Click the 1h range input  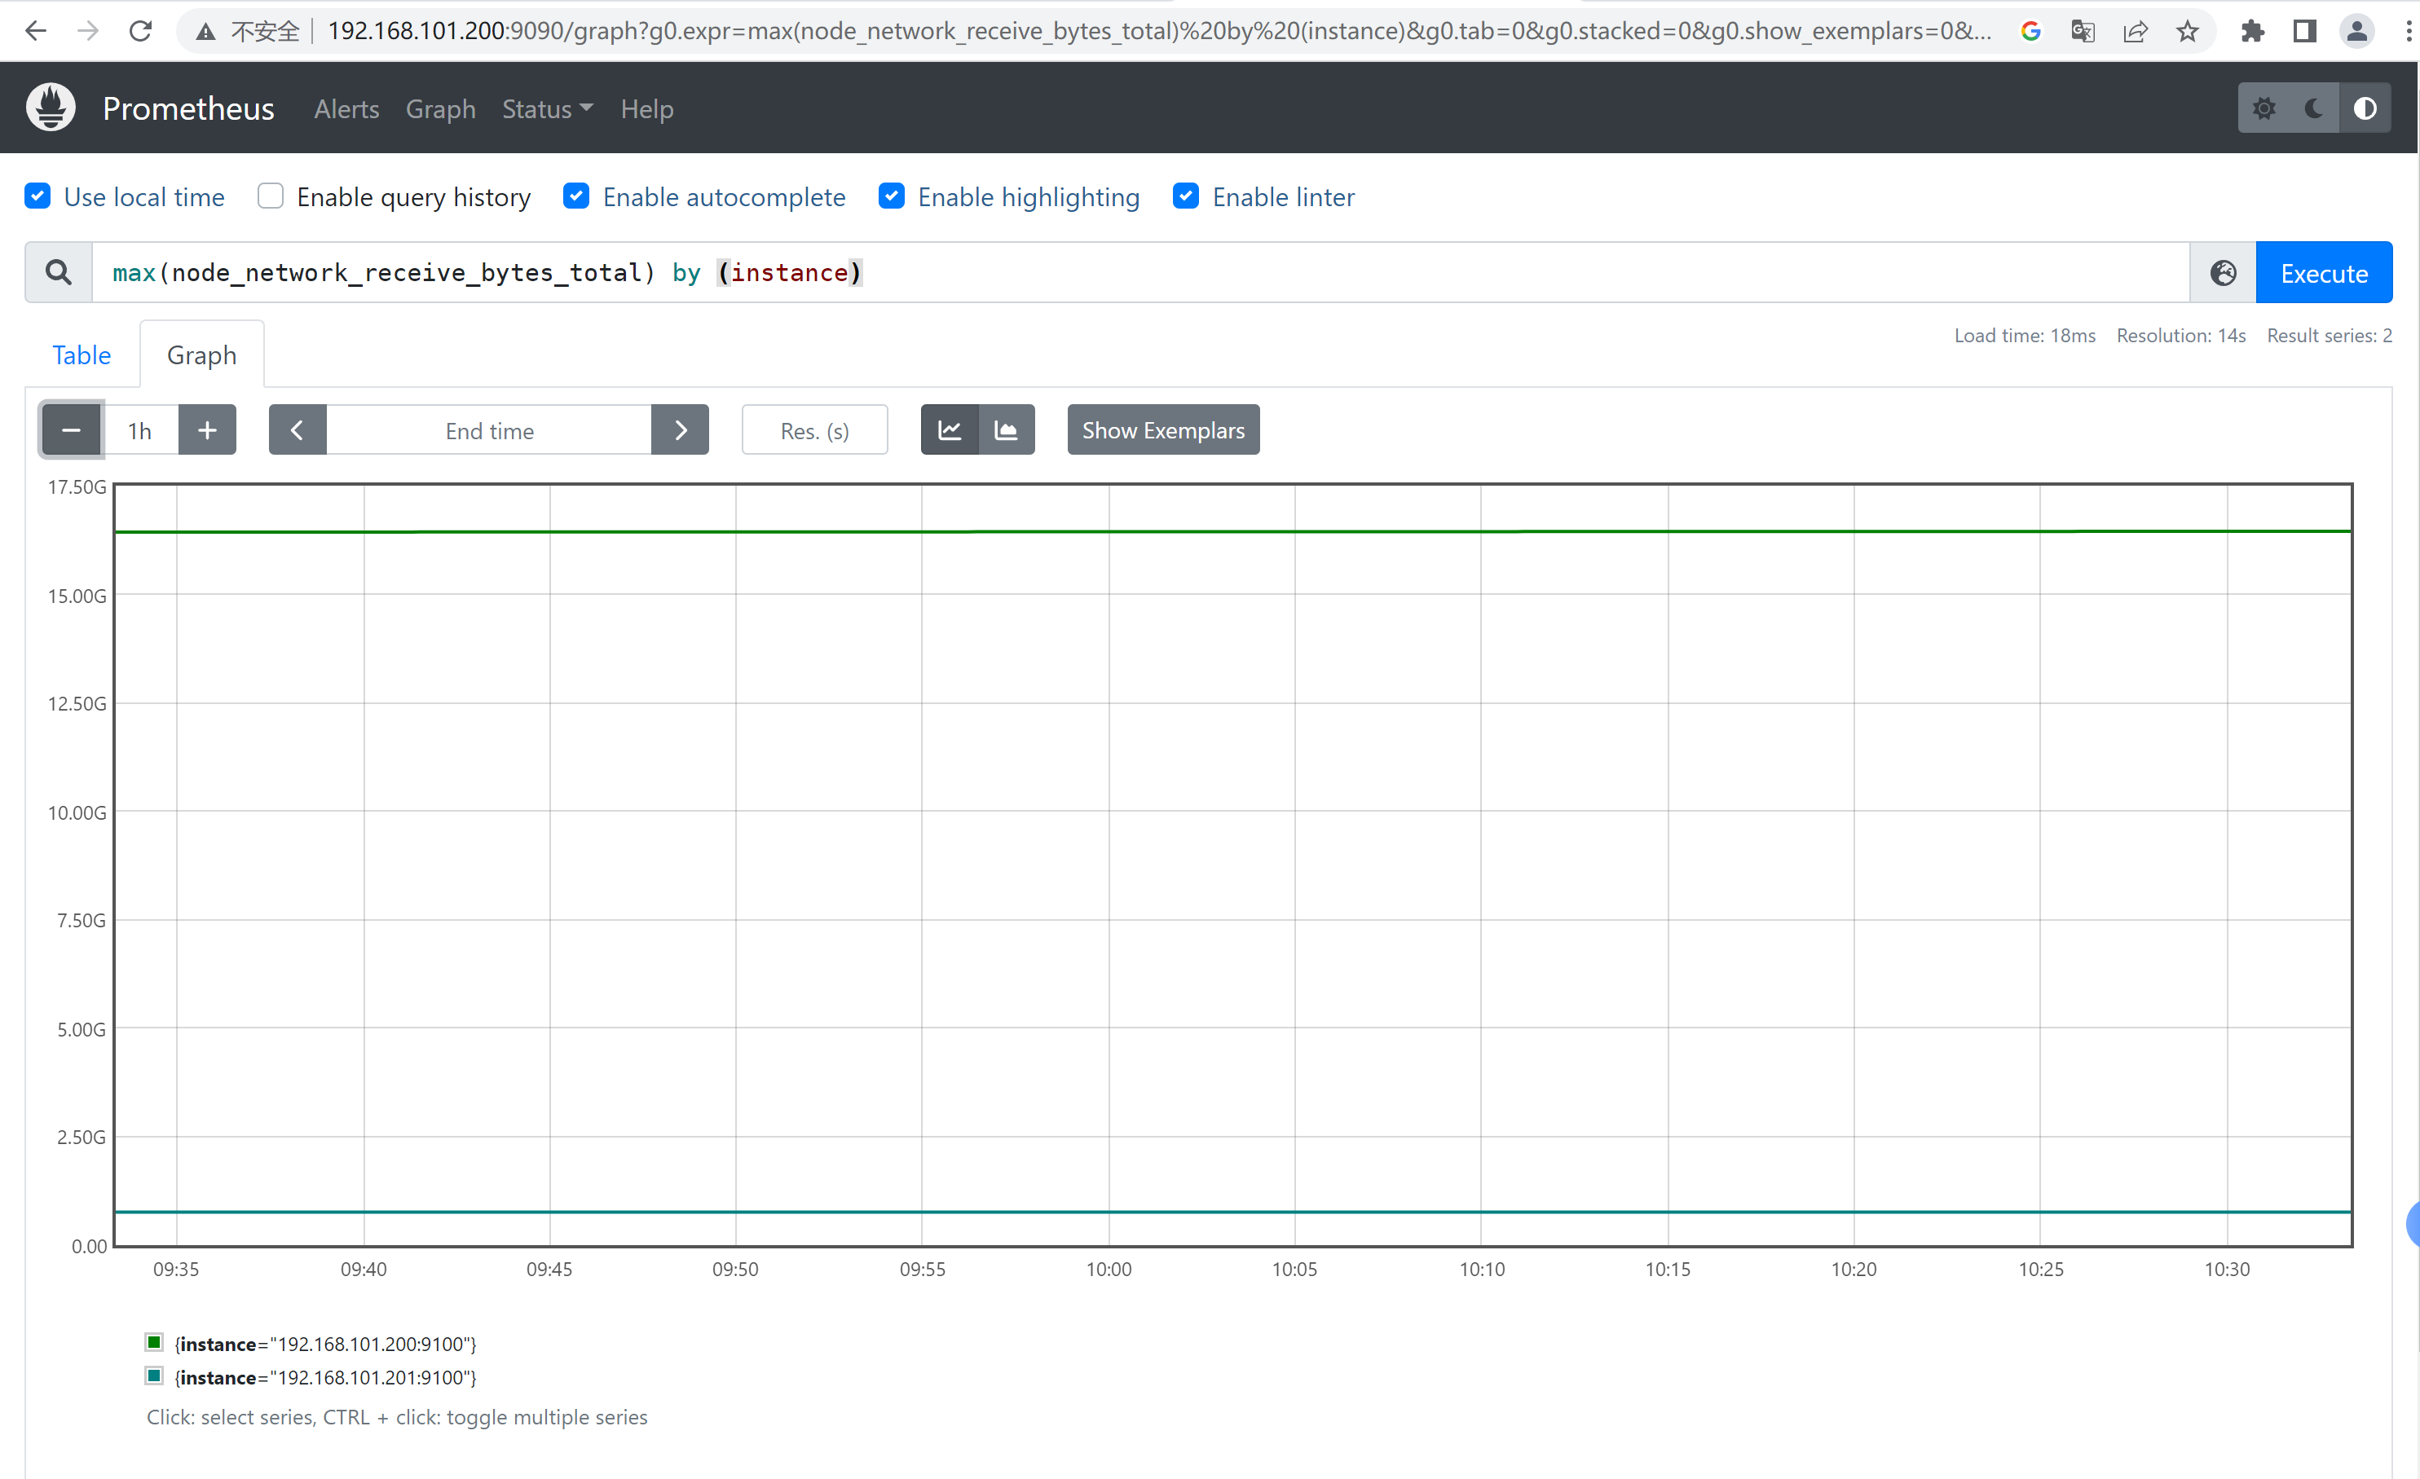pyautogui.click(x=140, y=430)
